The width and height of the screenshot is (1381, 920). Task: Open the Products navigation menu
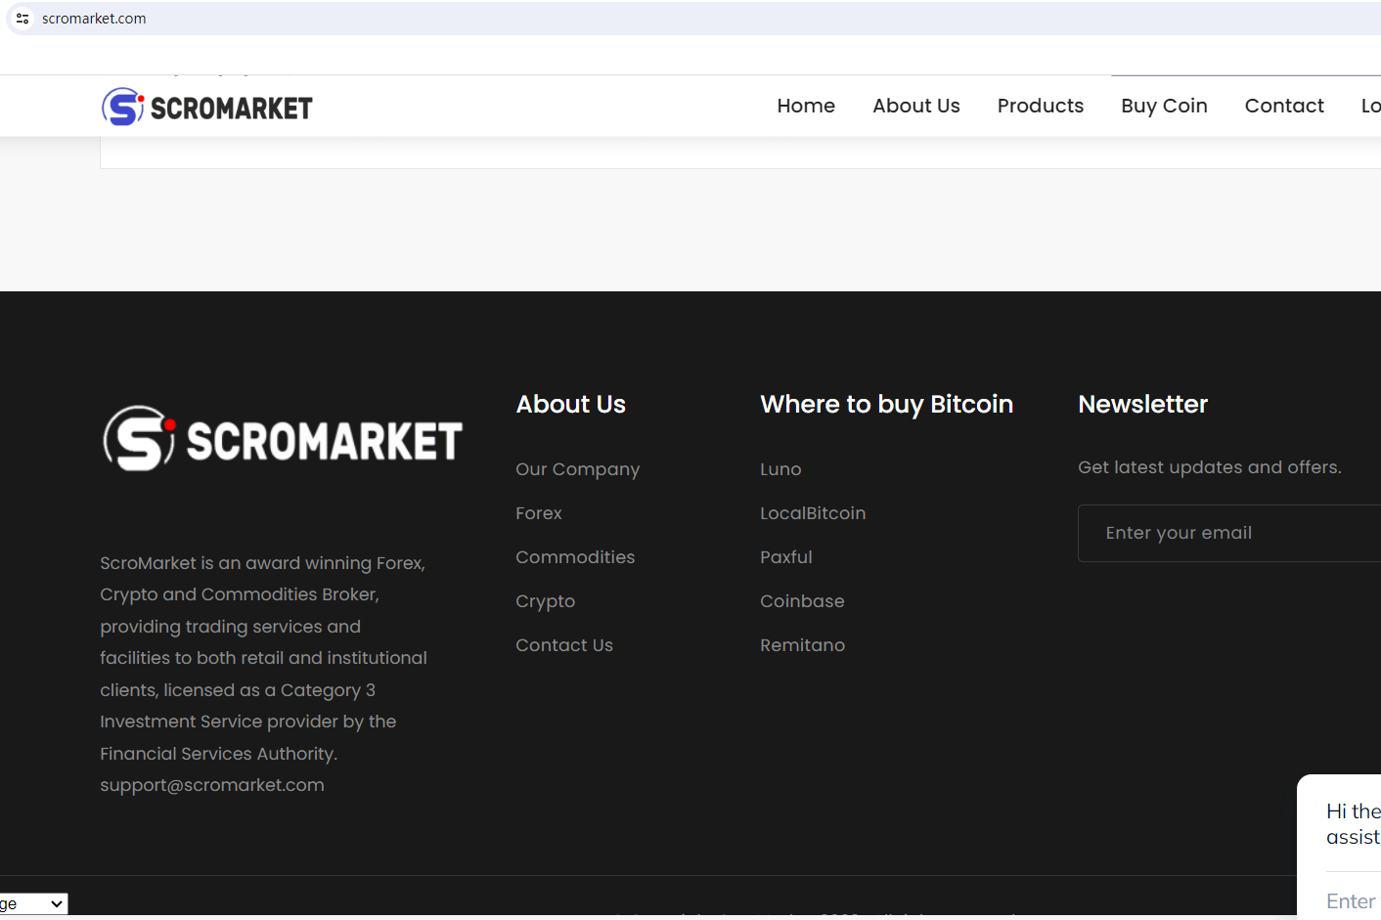(1040, 106)
